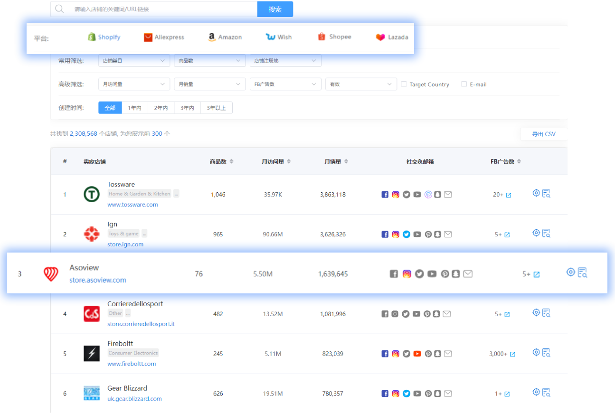615x413 pixels.
Task: Open Ign's Twitter icon
Action: pyautogui.click(x=407, y=235)
